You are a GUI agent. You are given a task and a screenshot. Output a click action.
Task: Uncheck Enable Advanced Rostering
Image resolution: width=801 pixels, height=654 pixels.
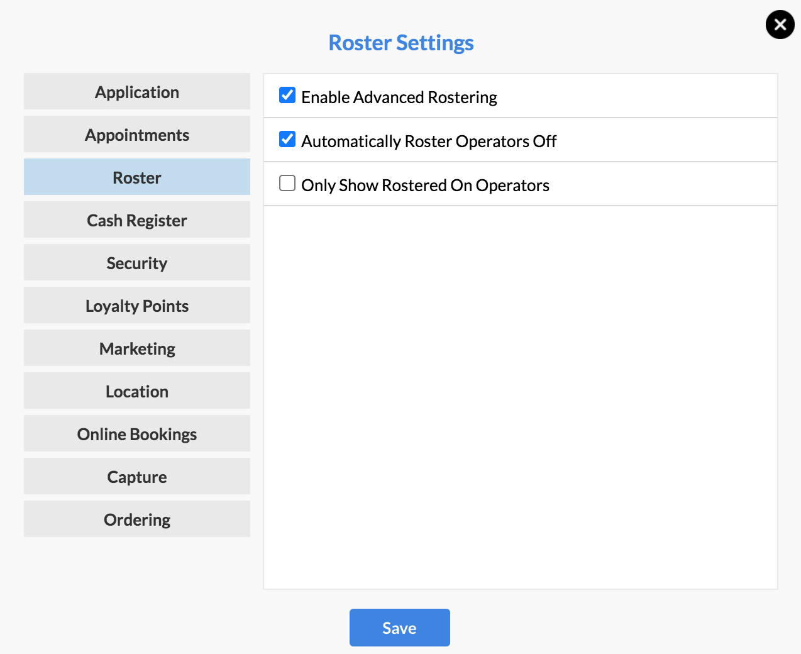click(287, 95)
